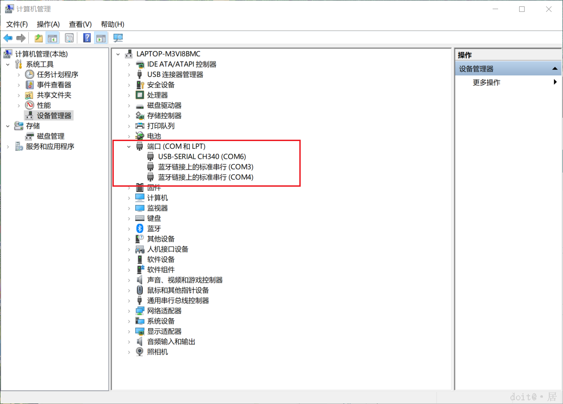Select 蓝牙链接上的标准串行 (COM4)

pos(205,177)
